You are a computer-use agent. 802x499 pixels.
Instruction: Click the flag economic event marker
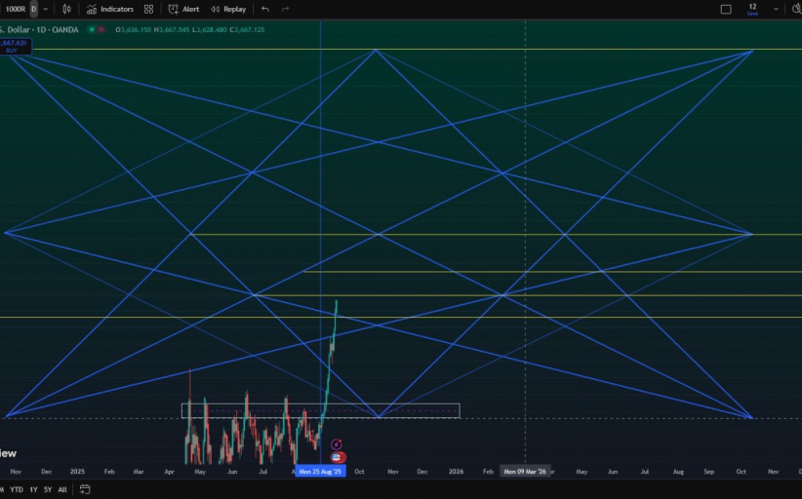(337, 457)
